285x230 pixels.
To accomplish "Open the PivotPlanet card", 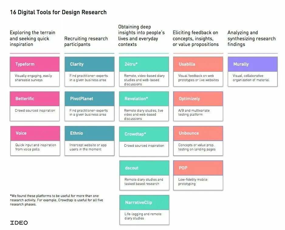I will (90, 106).
